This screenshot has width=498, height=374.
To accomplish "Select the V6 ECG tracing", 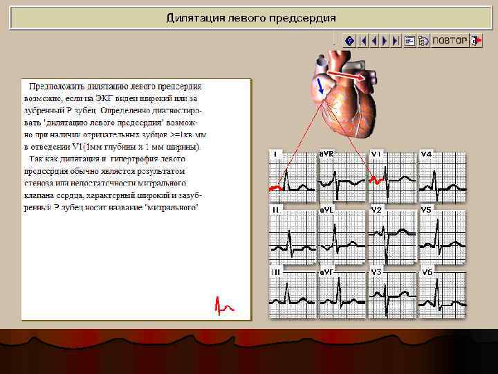I will click(443, 293).
